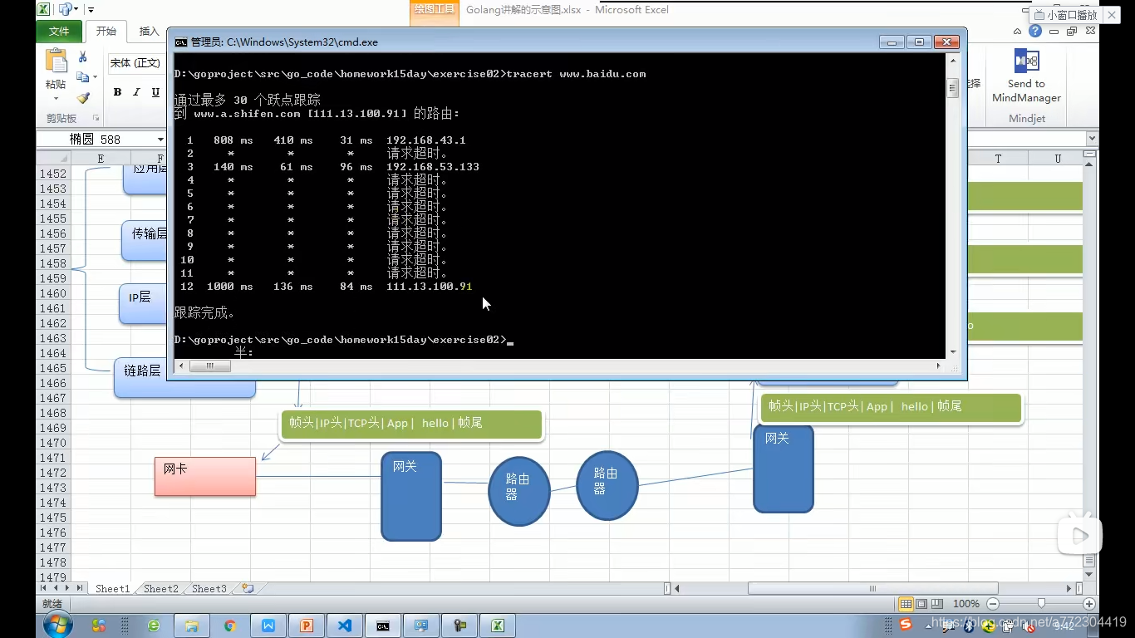Toggle underline formatting

155,92
